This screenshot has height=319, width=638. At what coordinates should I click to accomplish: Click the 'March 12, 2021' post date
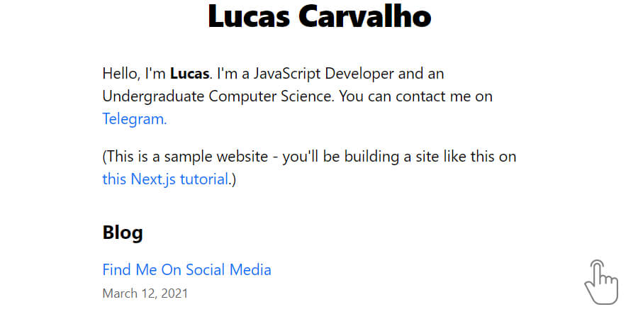point(145,293)
